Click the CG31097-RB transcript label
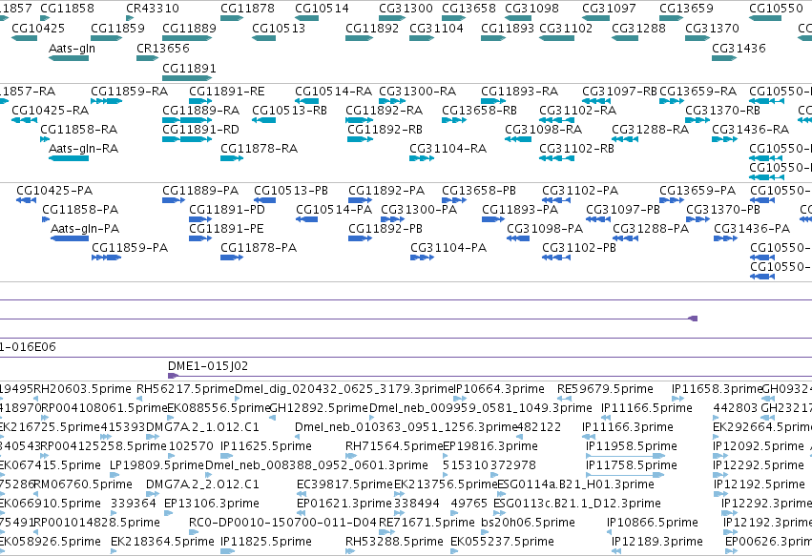This screenshot has width=812, height=556. pos(619,92)
